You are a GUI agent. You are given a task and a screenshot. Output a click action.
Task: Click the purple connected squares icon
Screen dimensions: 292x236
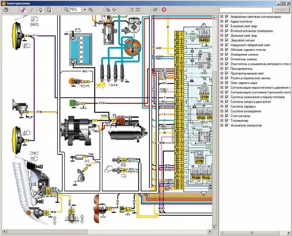(23, 10)
